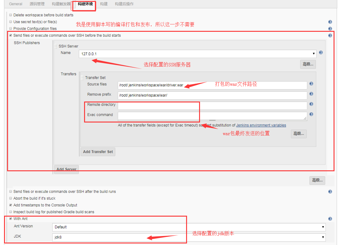This screenshot has width=345, height=245.
Task: Open help for Provide Configuration files
Action: (x=330, y=29)
